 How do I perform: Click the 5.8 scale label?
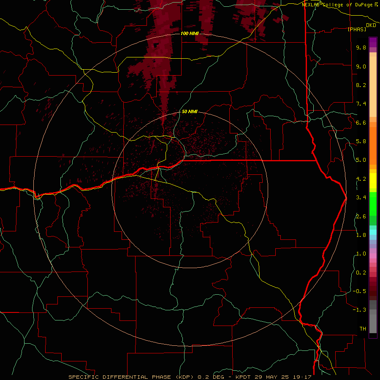pos(361,141)
